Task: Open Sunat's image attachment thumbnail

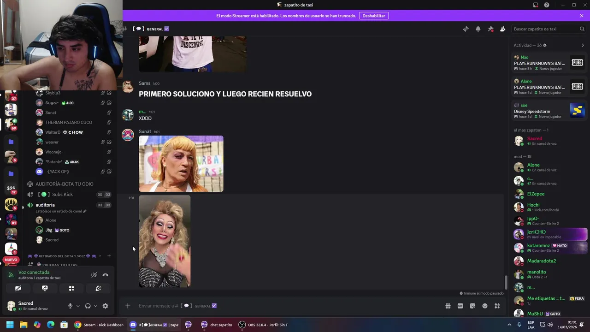Action: [x=181, y=164]
